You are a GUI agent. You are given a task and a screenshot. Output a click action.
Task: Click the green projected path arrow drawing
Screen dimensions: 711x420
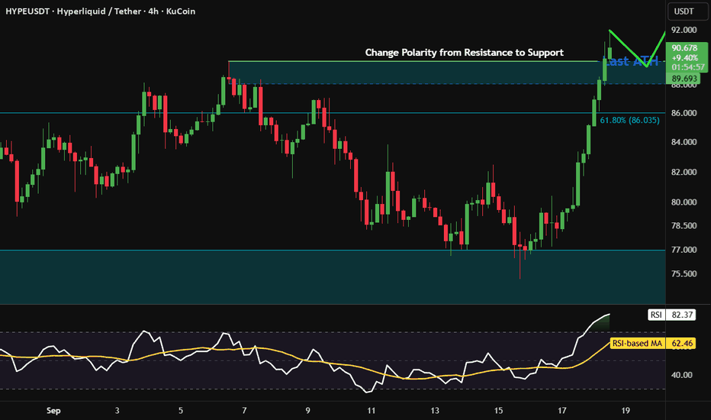coord(637,49)
